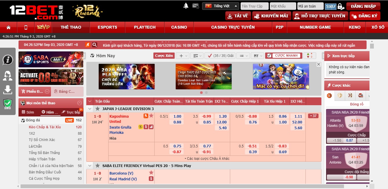Click the home icon in navigation bar
The height and width of the screenshot is (189, 388).
tap(8, 27)
